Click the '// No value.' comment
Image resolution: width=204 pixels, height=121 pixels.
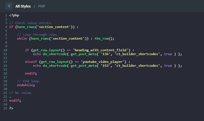[21, 93]
